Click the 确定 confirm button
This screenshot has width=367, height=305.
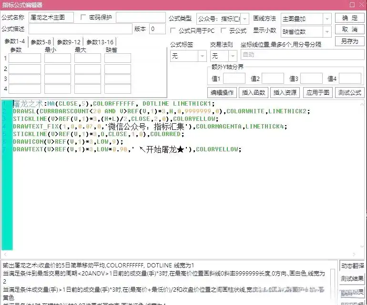[x=350, y=18]
